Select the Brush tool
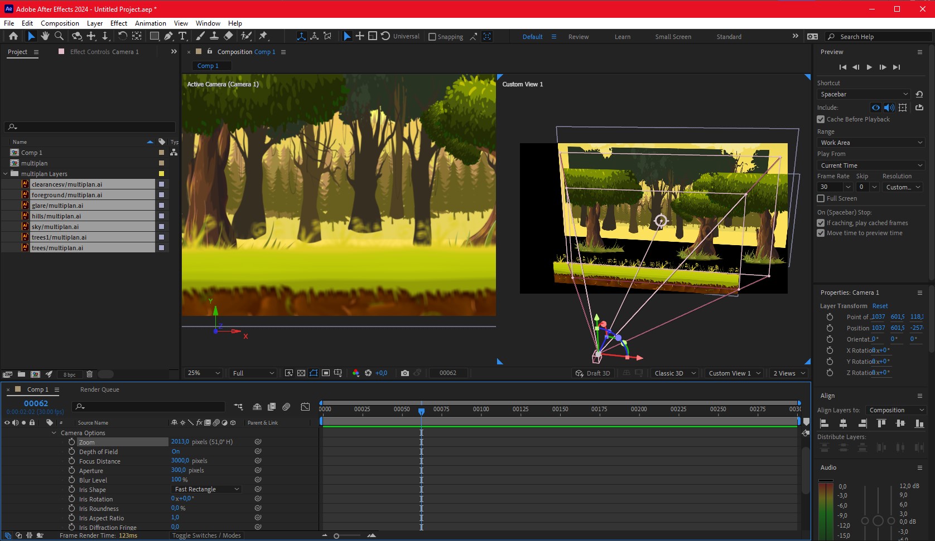This screenshot has height=541, width=935. tap(200, 36)
